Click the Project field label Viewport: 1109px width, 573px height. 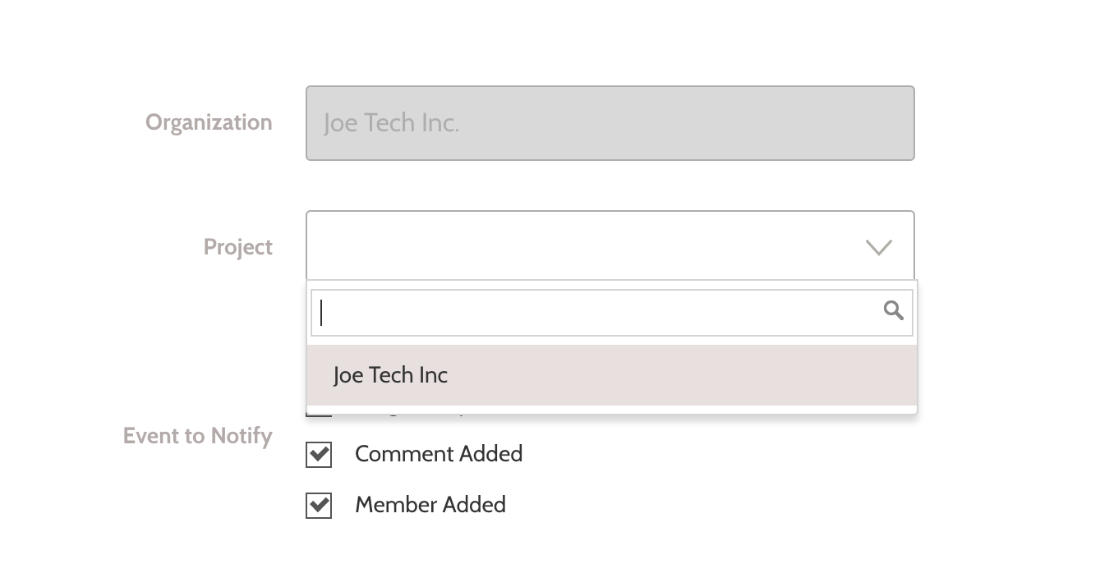[238, 247]
